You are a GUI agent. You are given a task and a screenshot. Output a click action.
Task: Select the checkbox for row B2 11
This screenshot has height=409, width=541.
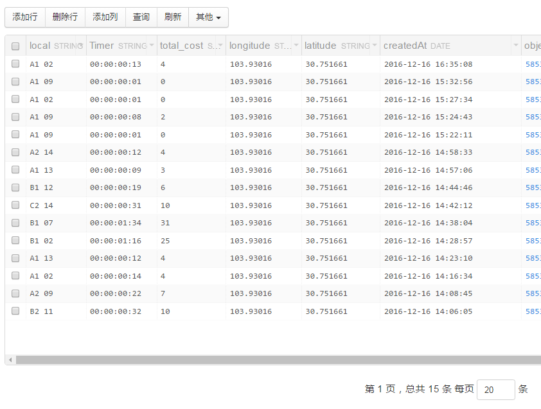point(15,311)
